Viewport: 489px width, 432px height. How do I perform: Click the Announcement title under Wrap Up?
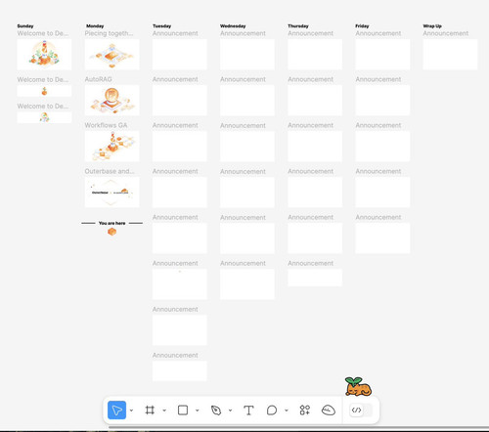446,33
